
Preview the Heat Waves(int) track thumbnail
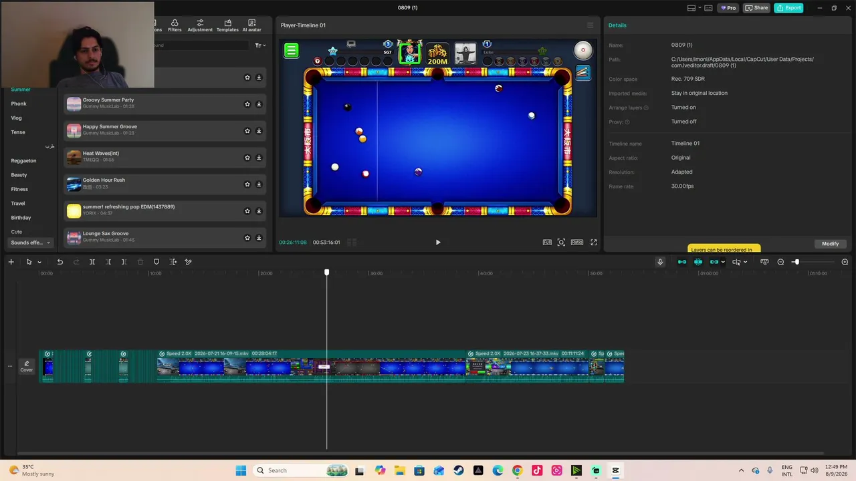[x=74, y=158]
